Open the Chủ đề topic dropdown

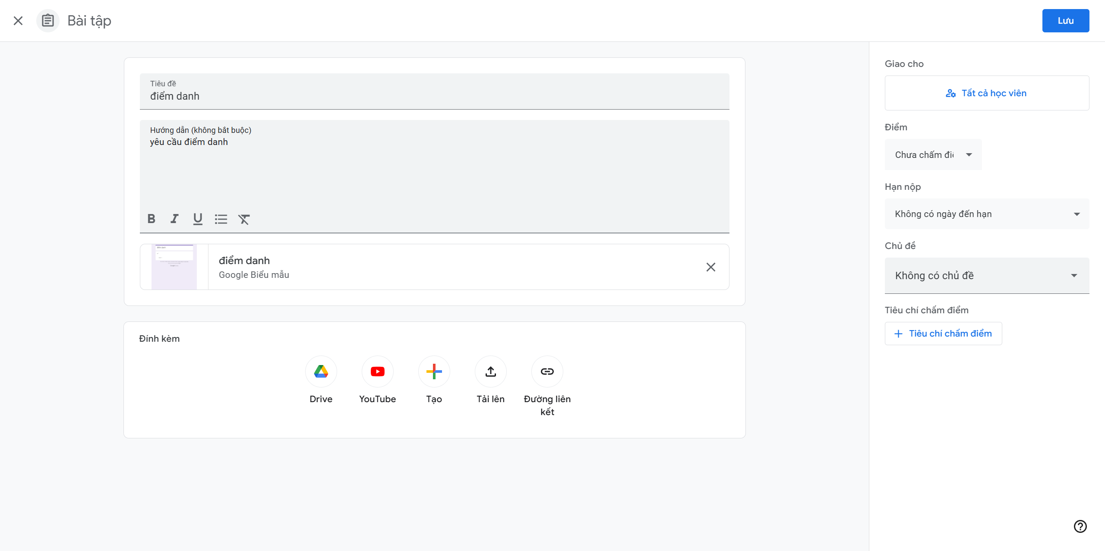pyautogui.click(x=987, y=275)
